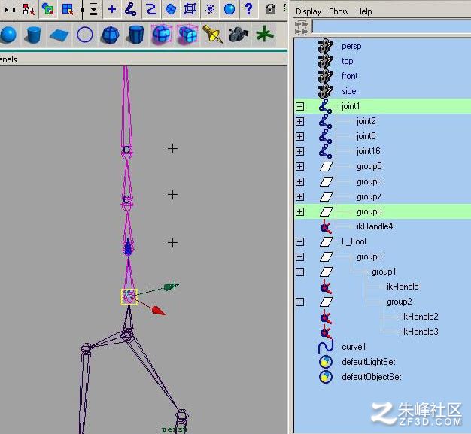Toggle the handles selection mask plus icon
This screenshot has height=434, width=471.
tap(112, 9)
